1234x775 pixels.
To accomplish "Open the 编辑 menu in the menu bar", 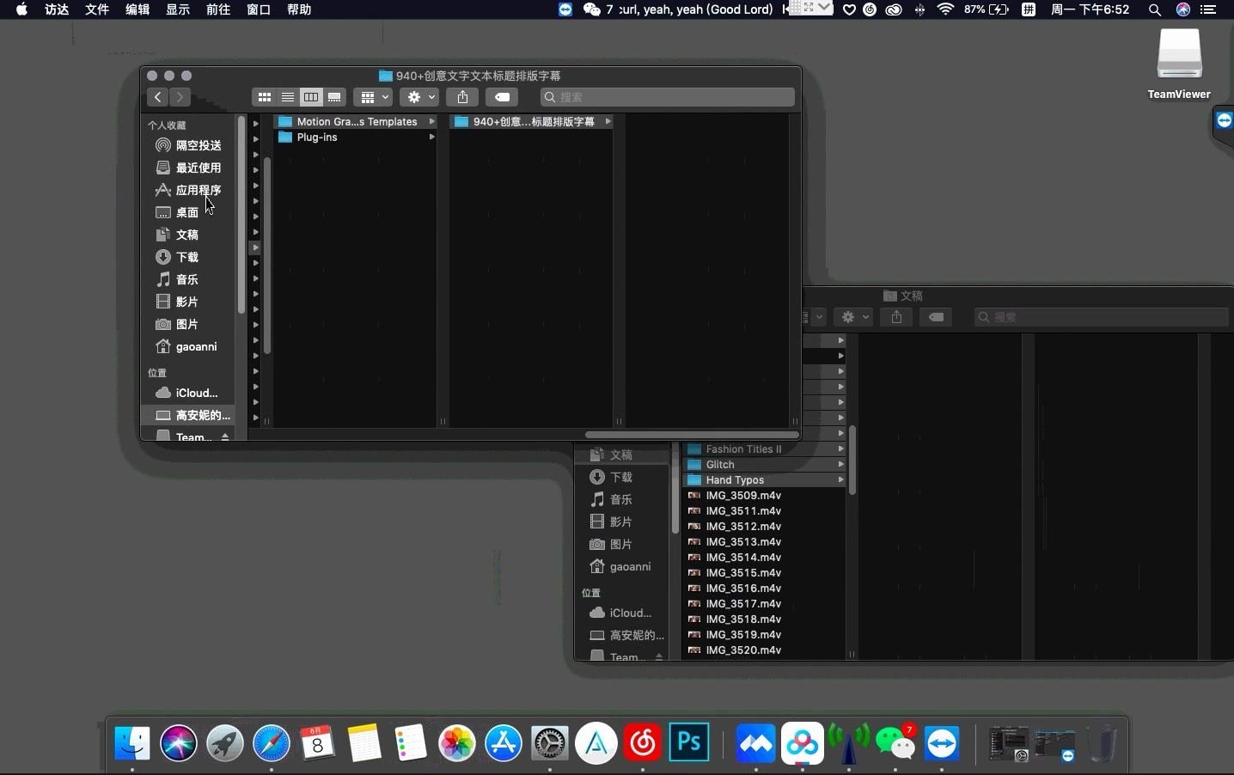I will 136,10.
